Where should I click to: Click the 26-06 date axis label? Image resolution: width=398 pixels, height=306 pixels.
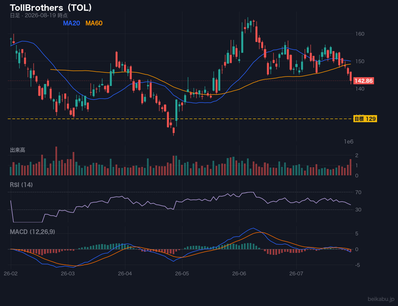[239, 274]
